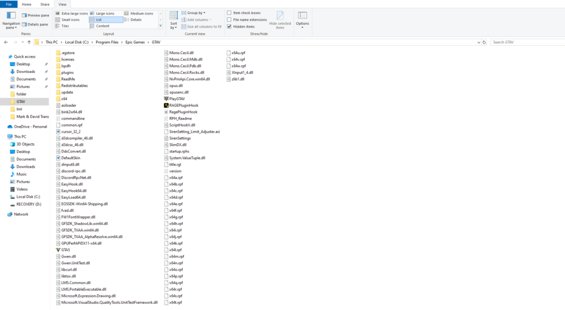Click Local Disk (C:) breadcrumb
The width and height of the screenshot is (565, 310).
click(x=77, y=42)
